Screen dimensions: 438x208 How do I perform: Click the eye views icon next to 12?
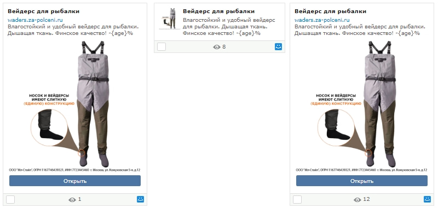[358, 200]
